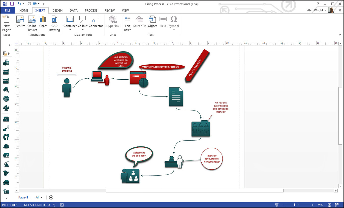
Task: Select the document page shape
Action: (176, 97)
